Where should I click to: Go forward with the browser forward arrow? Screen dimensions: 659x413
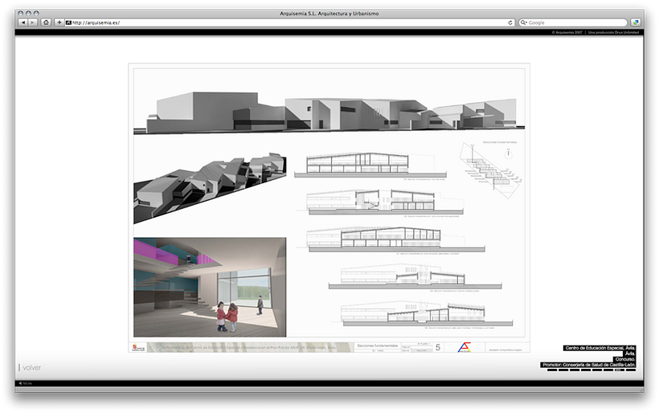(33, 22)
